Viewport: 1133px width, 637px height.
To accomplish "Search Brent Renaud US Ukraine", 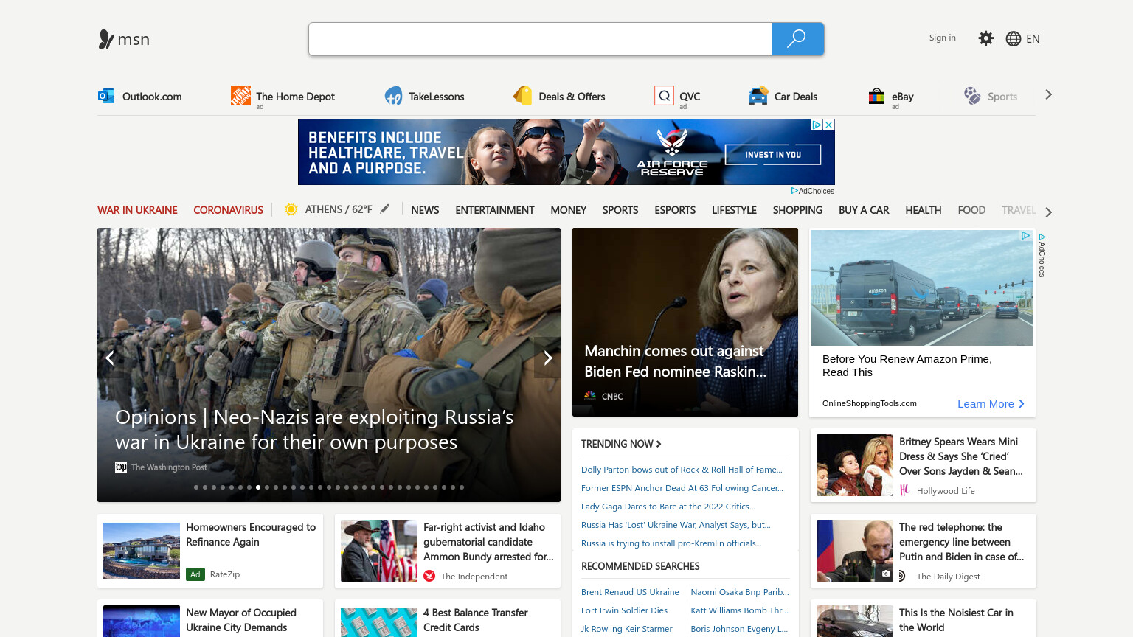I will [x=630, y=592].
